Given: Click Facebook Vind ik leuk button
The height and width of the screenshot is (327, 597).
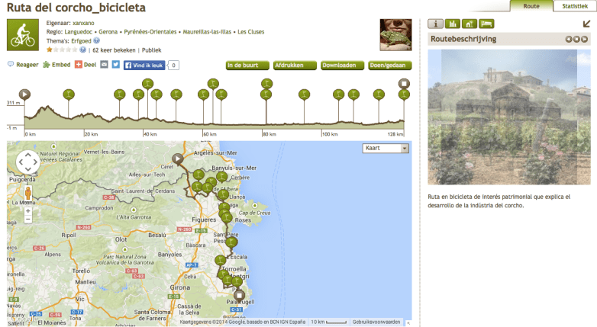Looking at the screenshot, I should [x=144, y=66].
